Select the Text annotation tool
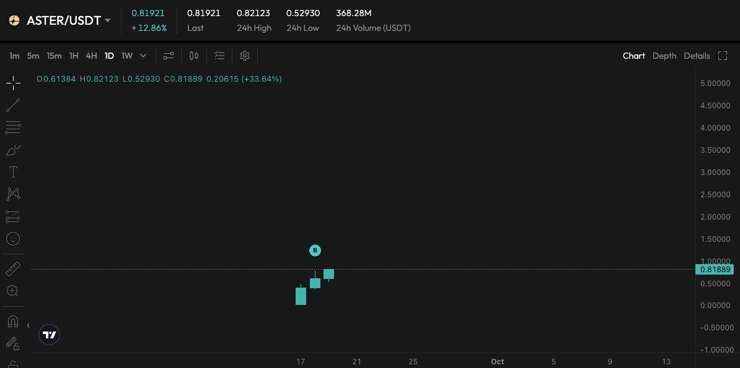 pyautogui.click(x=13, y=172)
